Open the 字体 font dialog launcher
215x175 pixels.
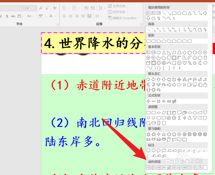point(58,25)
